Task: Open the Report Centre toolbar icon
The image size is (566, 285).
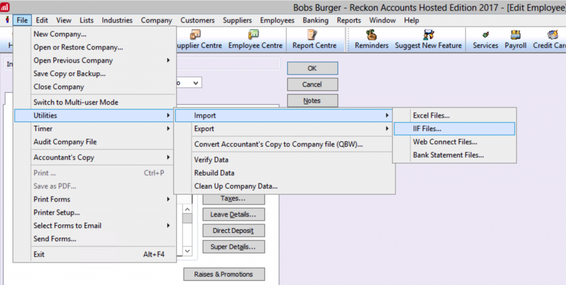Action: click(x=312, y=35)
